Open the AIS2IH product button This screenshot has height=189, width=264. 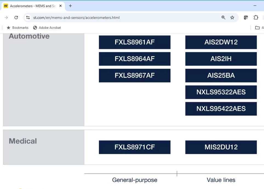[221, 59]
